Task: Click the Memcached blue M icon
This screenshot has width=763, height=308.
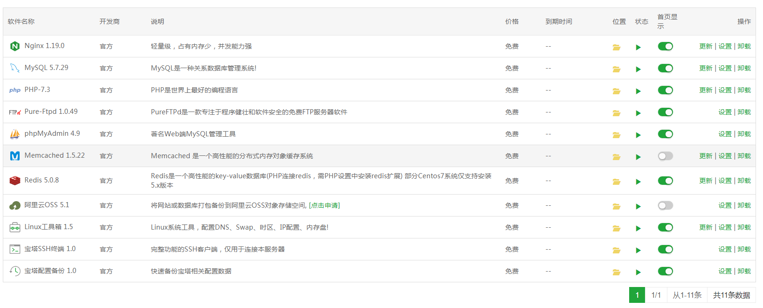Action: click(x=15, y=156)
